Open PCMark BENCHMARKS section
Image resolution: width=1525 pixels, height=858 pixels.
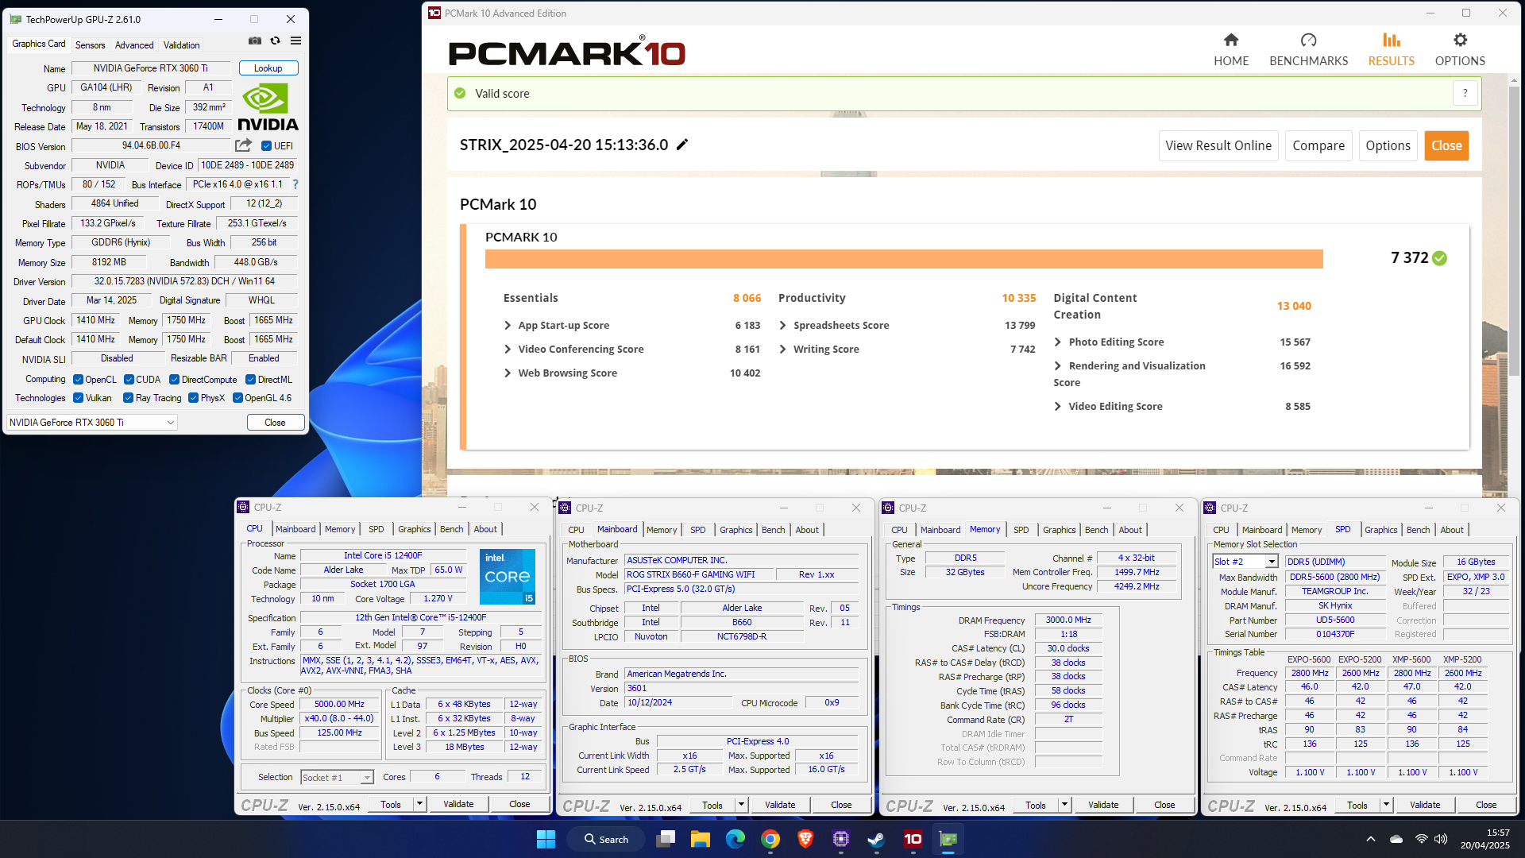pyautogui.click(x=1308, y=49)
